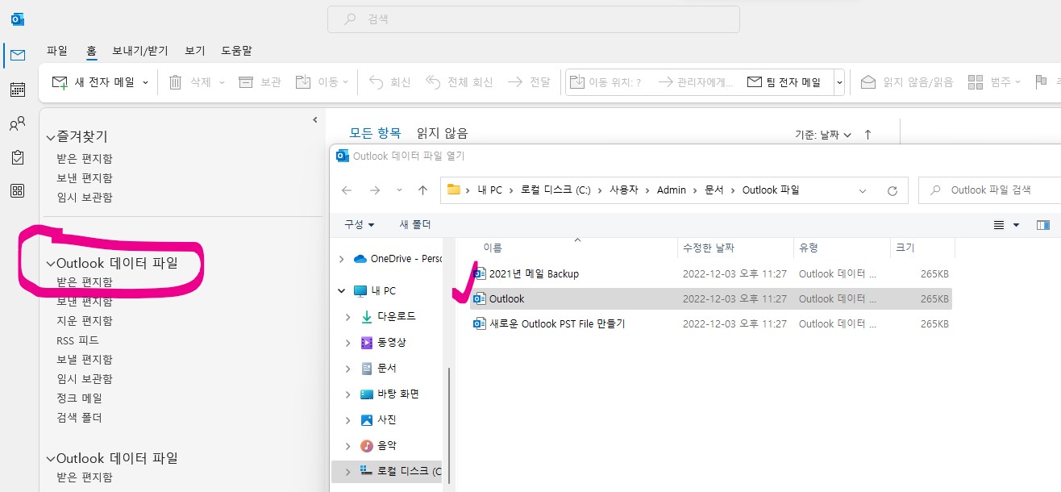Open the Calendar view in Outlook sidebar

[x=18, y=89]
